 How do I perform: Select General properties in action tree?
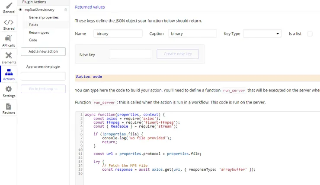point(44,17)
